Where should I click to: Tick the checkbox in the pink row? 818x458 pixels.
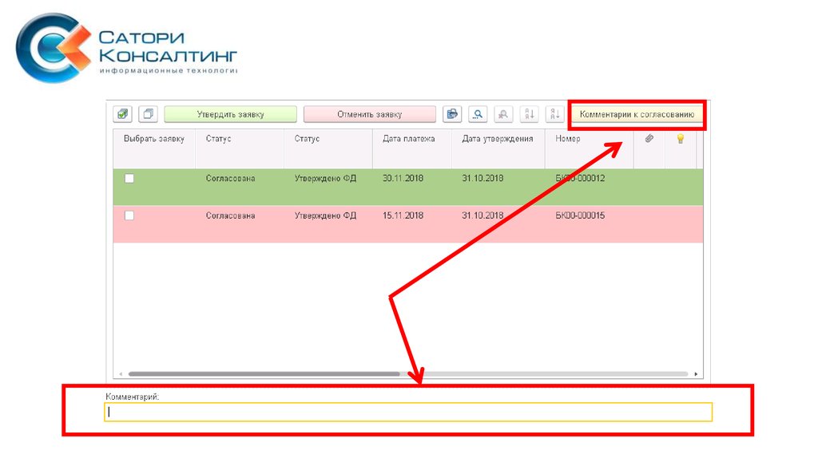point(129,215)
